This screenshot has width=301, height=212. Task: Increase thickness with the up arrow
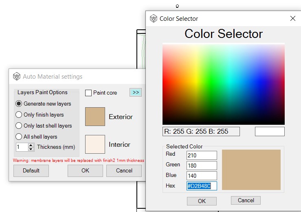click(x=31, y=145)
